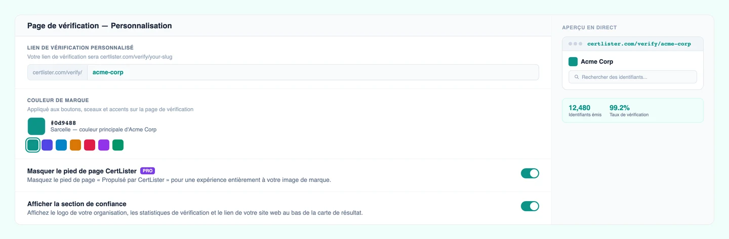Click the Acme Corp logo square in preview
Screen dimensions: 729x239
(x=573, y=62)
